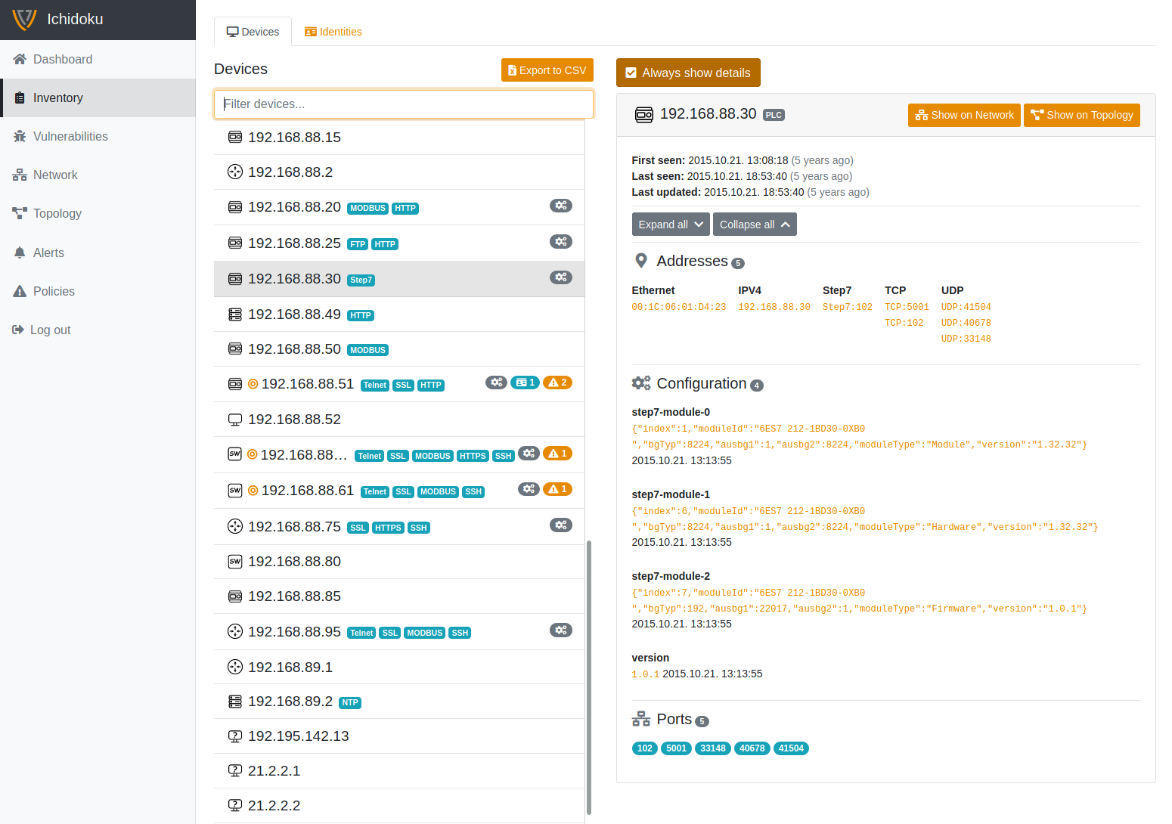The height and width of the screenshot is (824, 1172).
Task: Collapse all detail sections
Action: tap(755, 225)
